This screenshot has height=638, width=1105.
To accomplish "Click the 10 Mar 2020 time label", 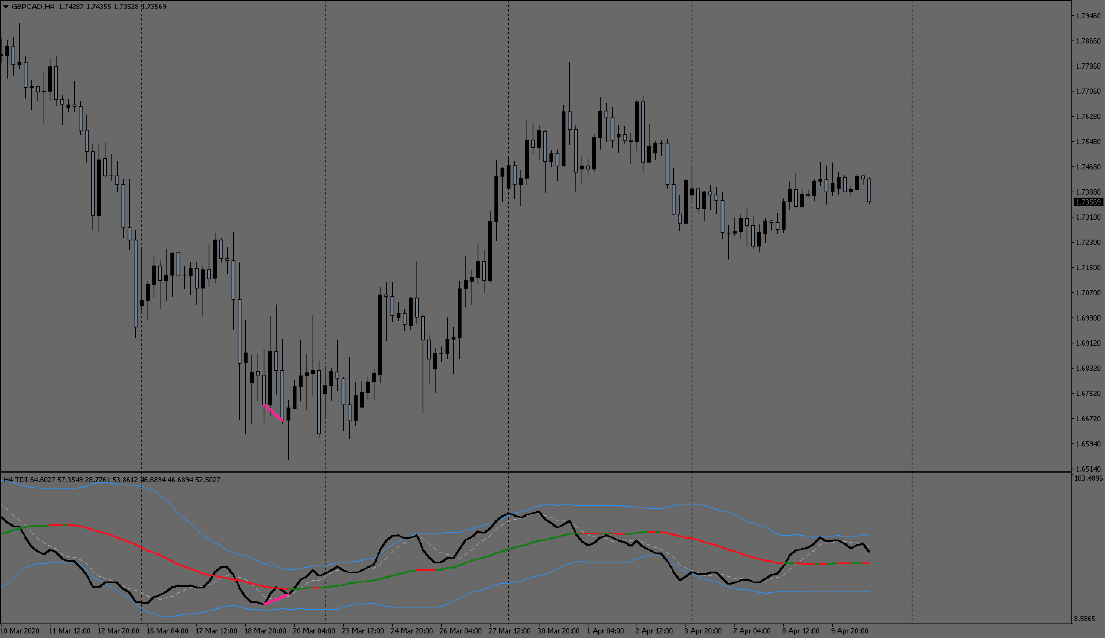I will point(20,631).
